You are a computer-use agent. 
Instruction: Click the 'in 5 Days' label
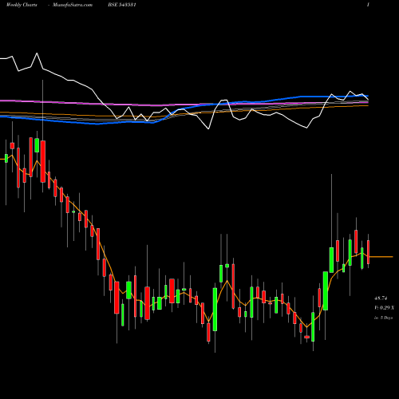click(383, 318)
